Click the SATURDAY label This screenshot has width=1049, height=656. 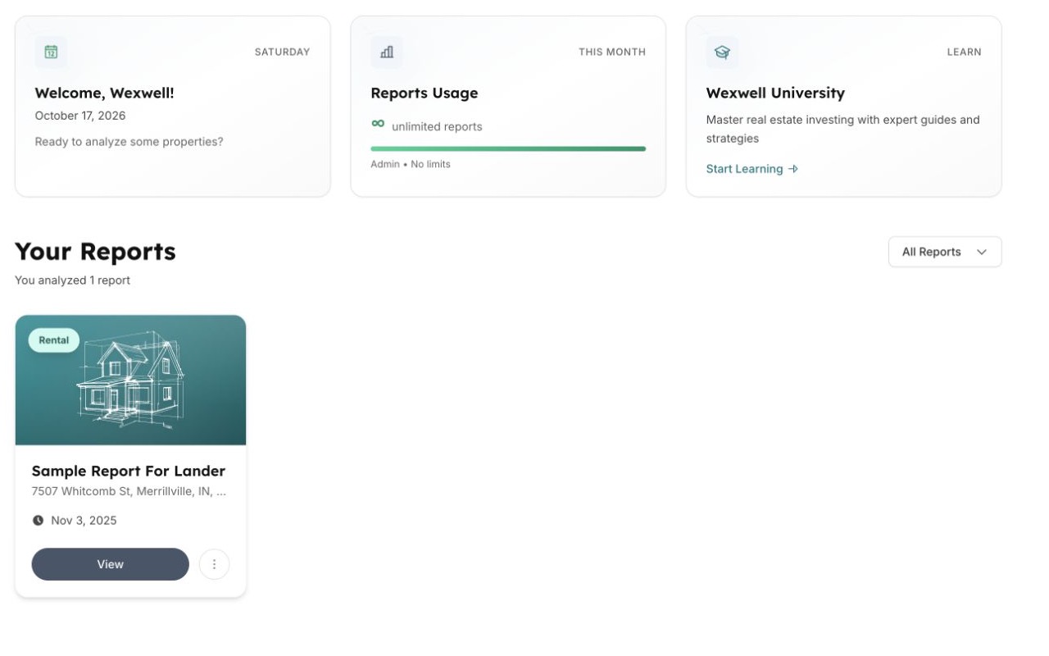coord(282,52)
